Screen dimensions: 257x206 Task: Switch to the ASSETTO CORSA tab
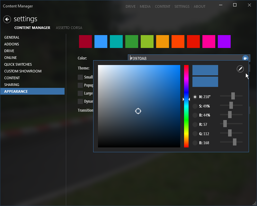(x=69, y=28)
